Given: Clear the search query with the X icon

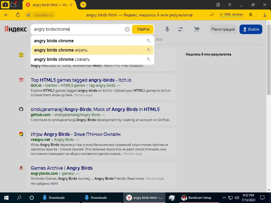Looking at the screenshot, I should tap(127, 29).
